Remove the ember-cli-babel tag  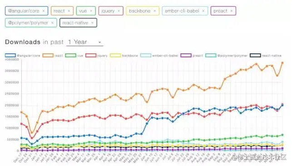(x=203, y=11)
